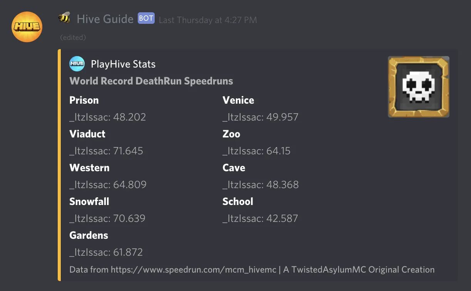This screenshot has width=471, height=291.
Task: Select the Western map heading
Action: 89,168
